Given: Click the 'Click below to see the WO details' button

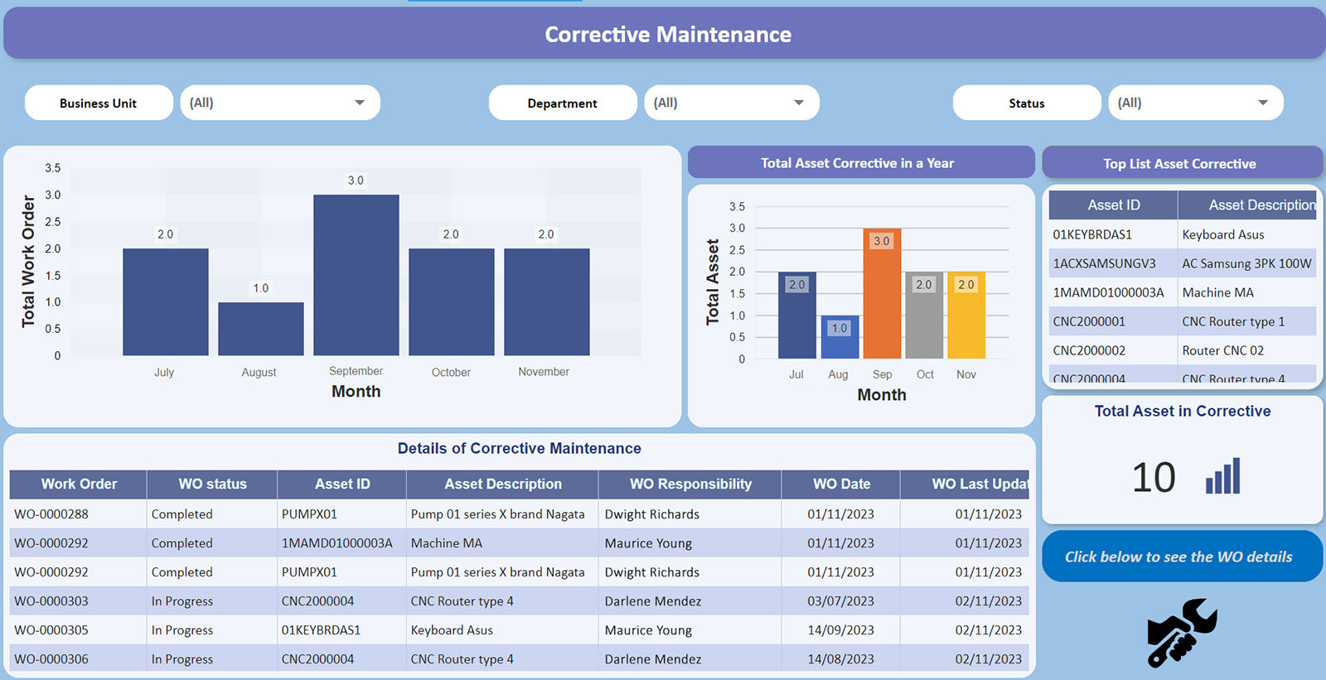Looking at the screenshot, I should point(1181,557).
